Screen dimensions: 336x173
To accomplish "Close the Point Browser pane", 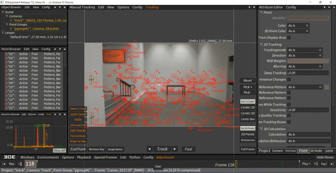I will tap(65, 49).
